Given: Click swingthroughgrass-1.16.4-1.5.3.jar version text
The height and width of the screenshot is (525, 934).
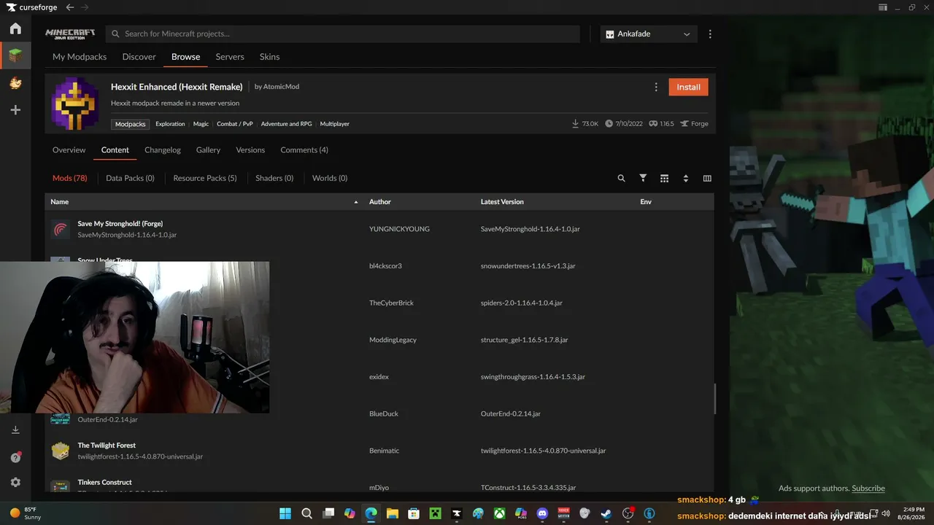Looking at the screenshot, I should pos(533,377).
